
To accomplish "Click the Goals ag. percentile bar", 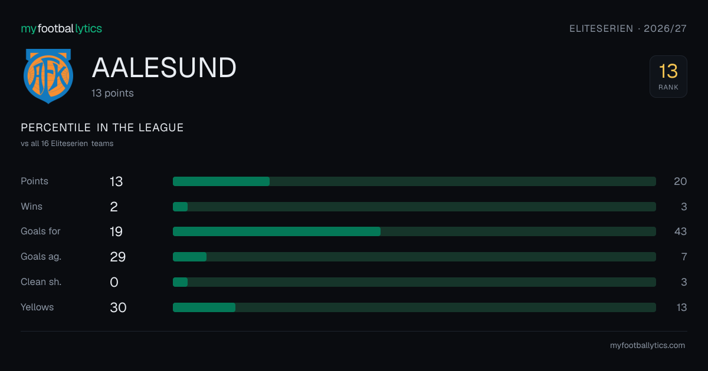I will (414, 257).
